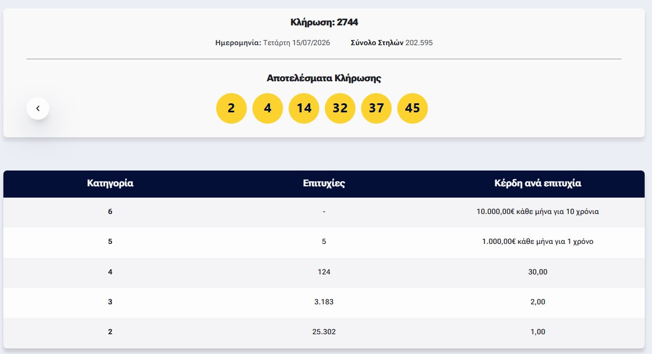Click category 5 in the Κατηγορία column
This screenshot has height=354, width=652.
[x=110, y=242]
